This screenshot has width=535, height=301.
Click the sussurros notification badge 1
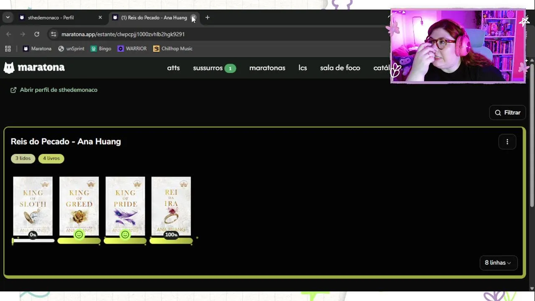(230, 68)
